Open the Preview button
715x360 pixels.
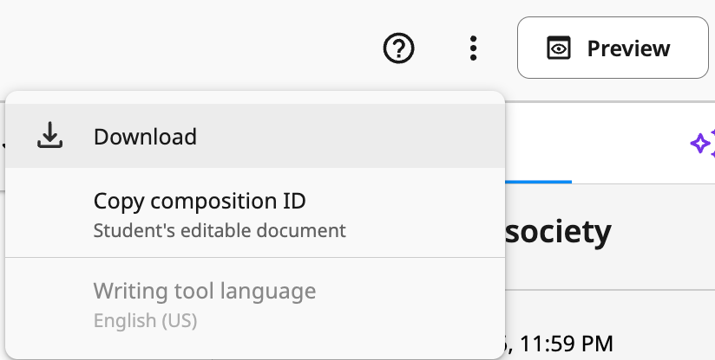(613, 48)
